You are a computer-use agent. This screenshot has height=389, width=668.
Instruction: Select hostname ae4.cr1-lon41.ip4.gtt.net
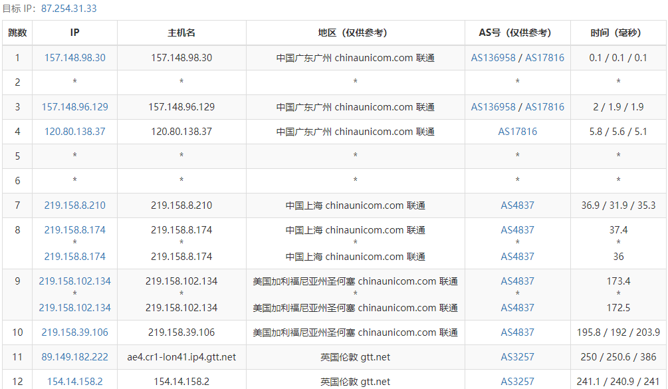(181, 357)
